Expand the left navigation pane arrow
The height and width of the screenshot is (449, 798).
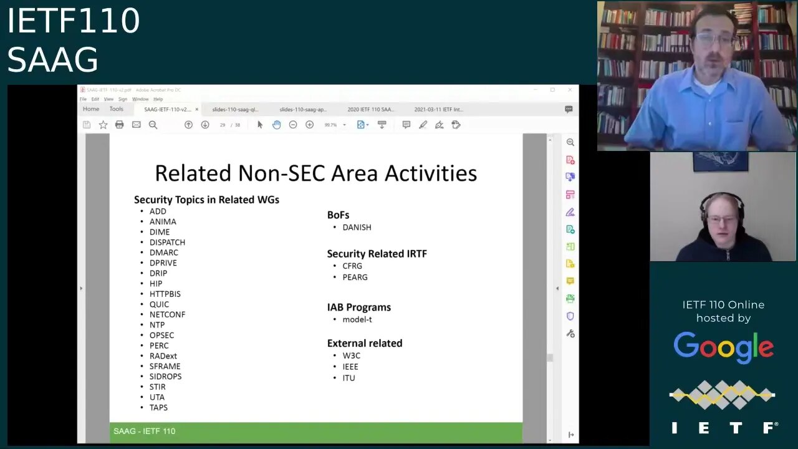(x=80, y=288)
